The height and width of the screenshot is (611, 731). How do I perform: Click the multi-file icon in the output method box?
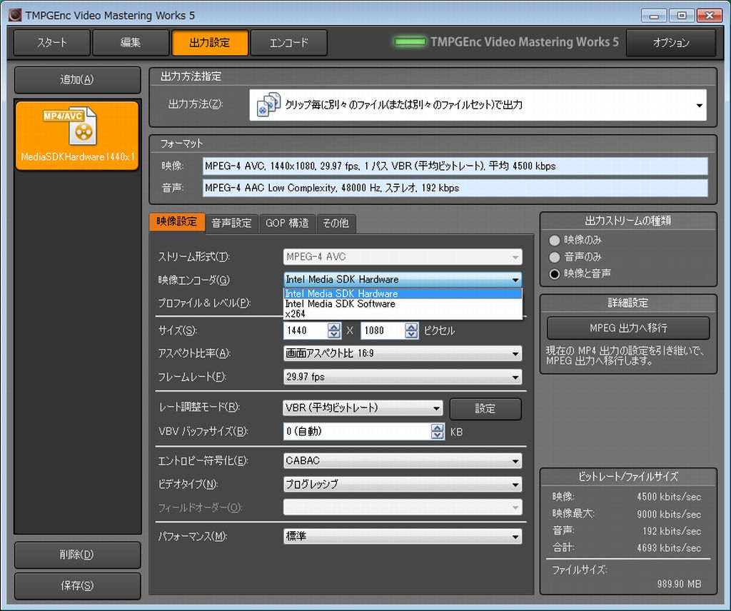(x=268, y=105)
